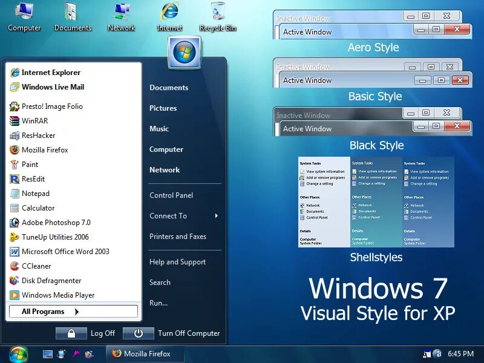Expand the Connect To submenu

point(168,215)
